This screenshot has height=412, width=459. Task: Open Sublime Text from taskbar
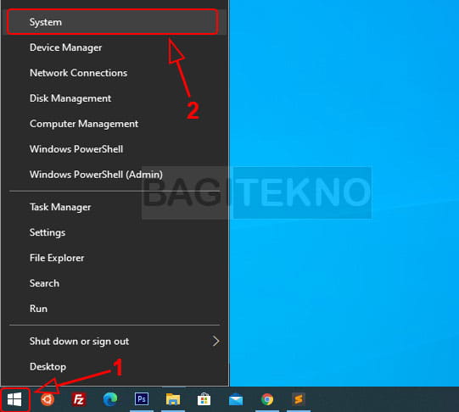pos(299,399)
